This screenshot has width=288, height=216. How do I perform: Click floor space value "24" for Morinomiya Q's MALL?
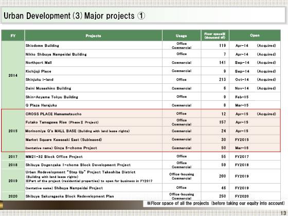pyautogui.click(x=224, y=131)
